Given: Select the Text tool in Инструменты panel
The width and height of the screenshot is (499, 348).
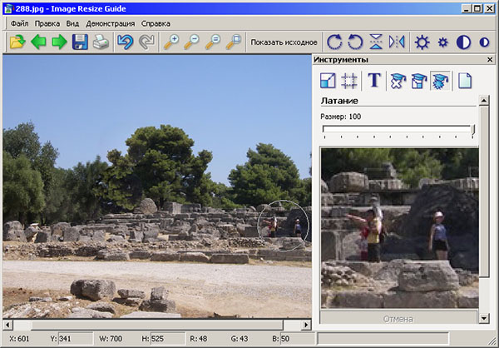Looking at the screenshot, I should pyautogui.click(x=374, y=81).
